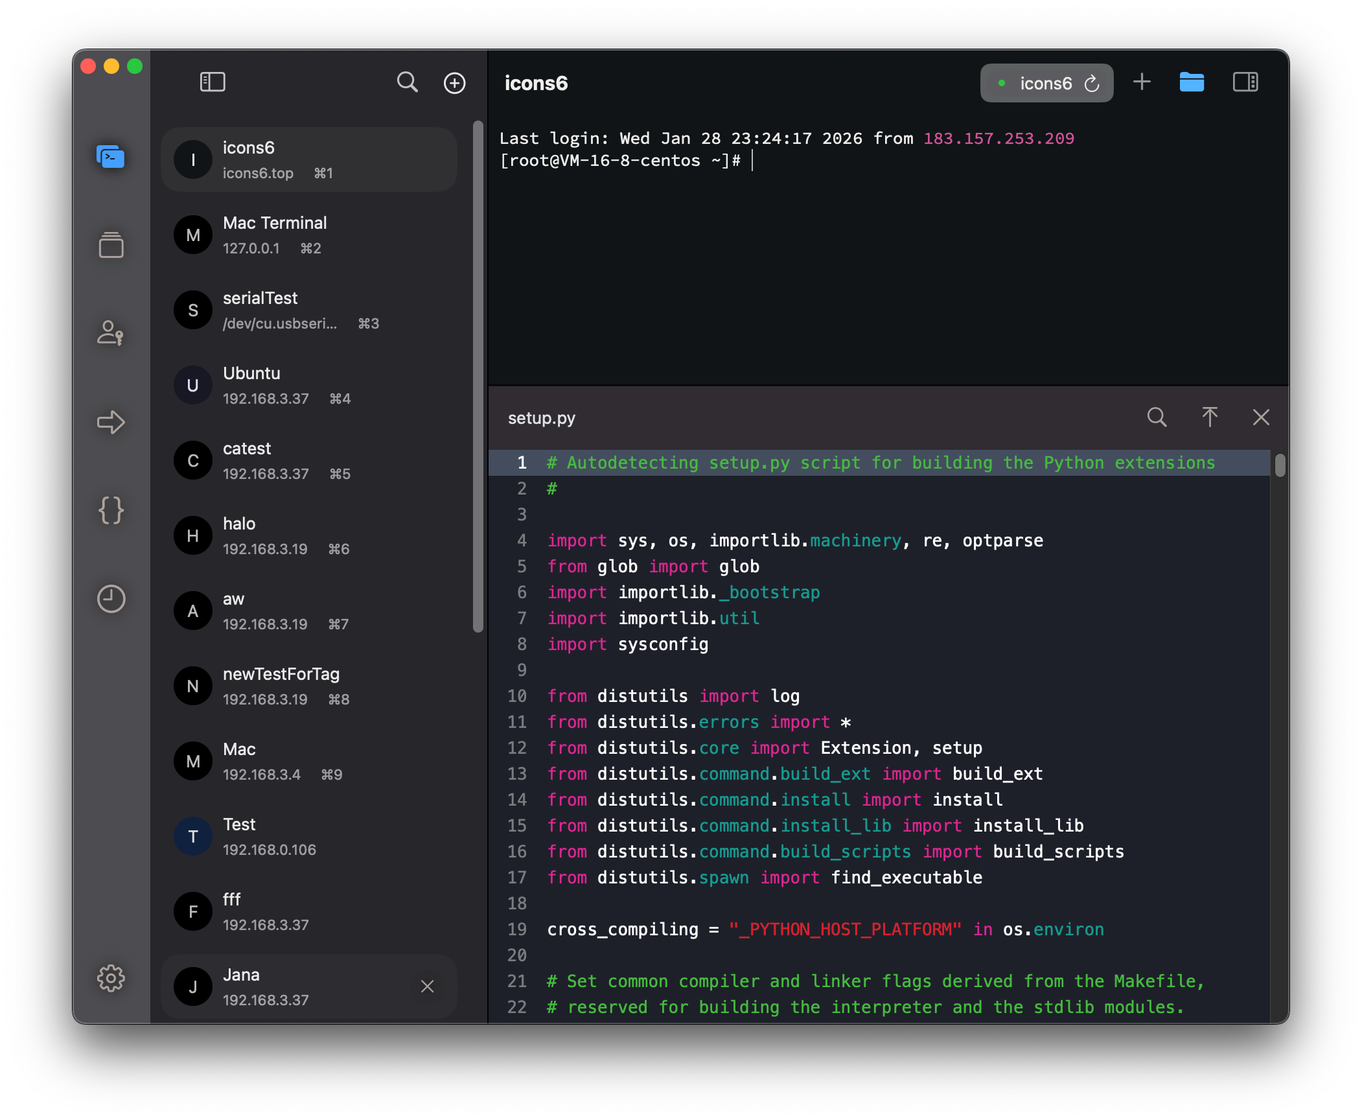Open the terminal hosts section icon
This screenshot has height=1120, width=1362.
point(111,157)
